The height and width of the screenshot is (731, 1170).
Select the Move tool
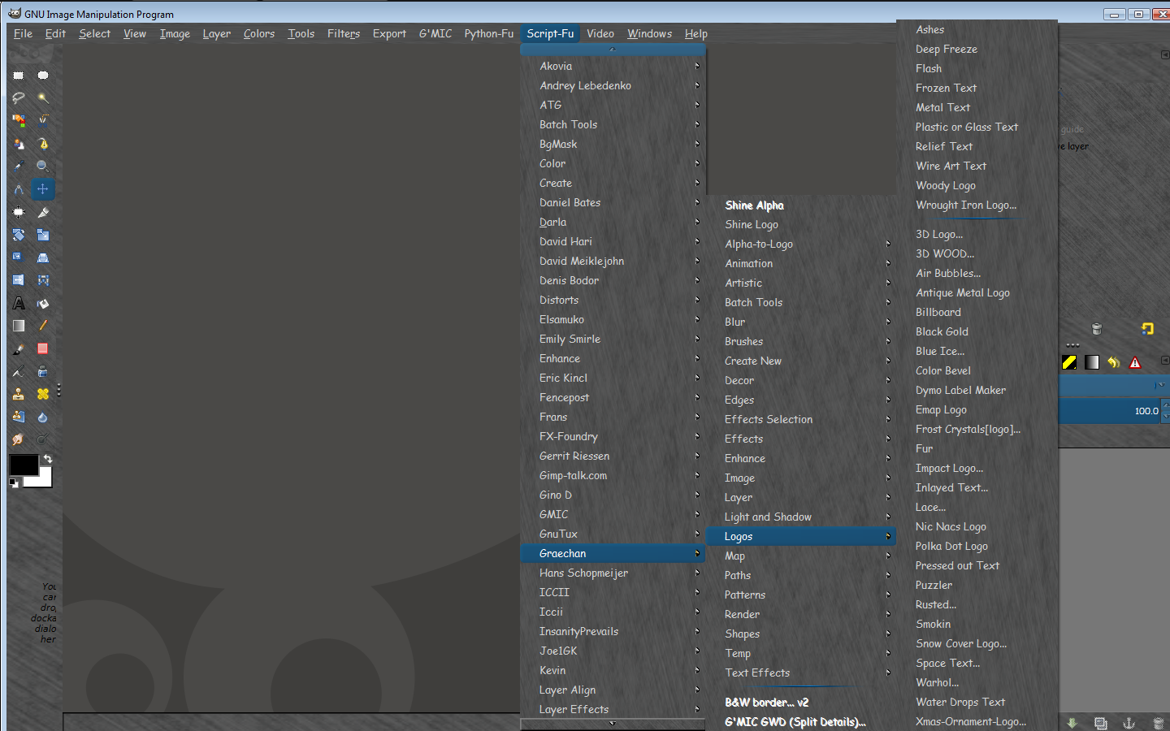coord(43,189)
